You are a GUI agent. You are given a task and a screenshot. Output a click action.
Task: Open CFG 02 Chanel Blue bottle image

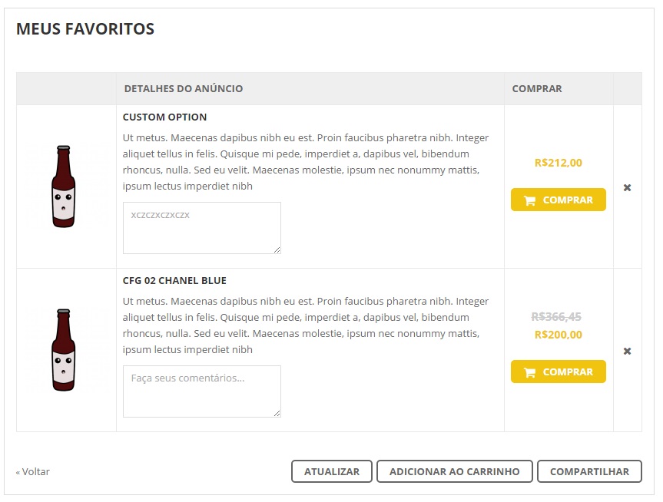[64, 350]
